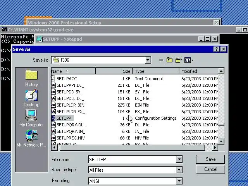Click the SETUPQRY.IN_ file icon
The image size is (248, 186).
[53, 131]
